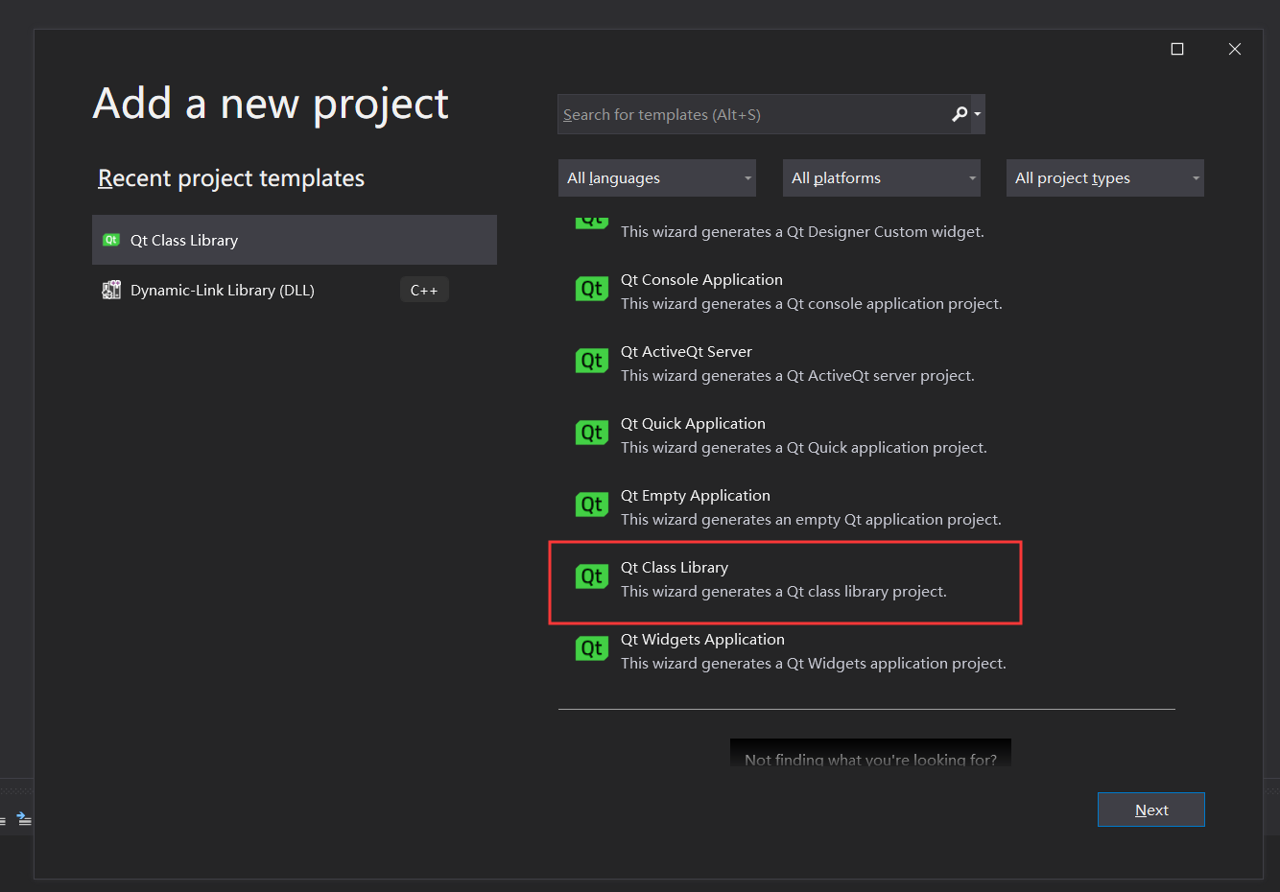Viewport: 1280px width, 892px height.
Task: Click 'Not finding what you're looking for?' text
Action: [x=870, y=759]
